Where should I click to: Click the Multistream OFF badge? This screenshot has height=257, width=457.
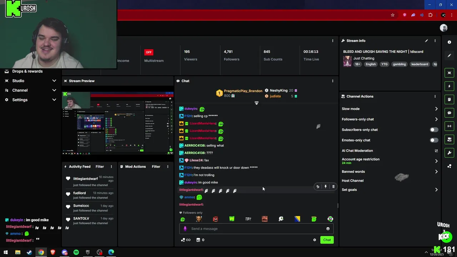(x=149, y=52)
